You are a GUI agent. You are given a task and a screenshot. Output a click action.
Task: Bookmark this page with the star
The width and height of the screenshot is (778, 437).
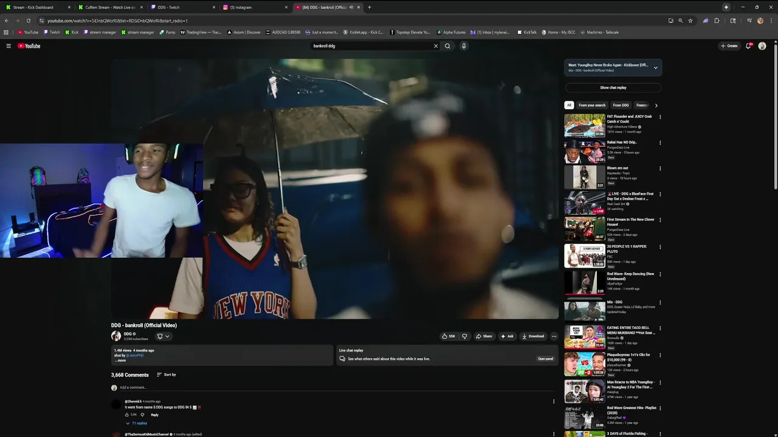click(690, 21)
